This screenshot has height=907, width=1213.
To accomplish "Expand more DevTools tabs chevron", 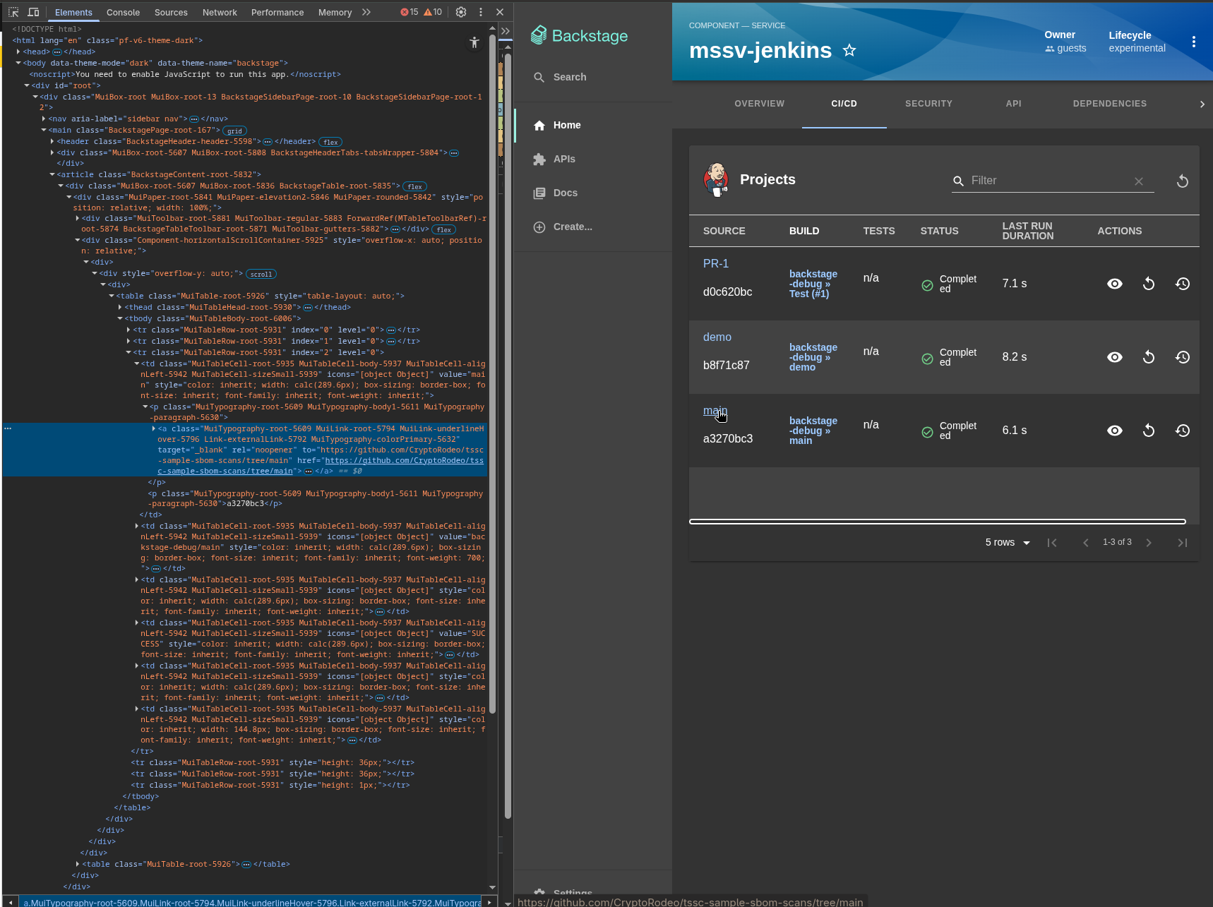I will pyautogui.click(x=366, y=12).
